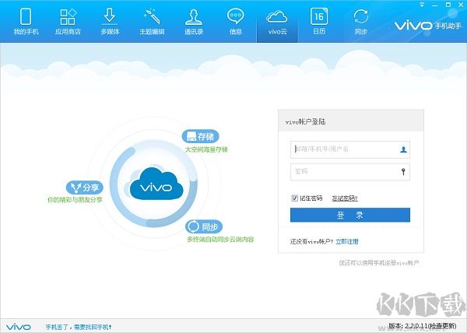Open the 忘记密码? link
This screenshot has width=467, height=333.
pos(345,198)
